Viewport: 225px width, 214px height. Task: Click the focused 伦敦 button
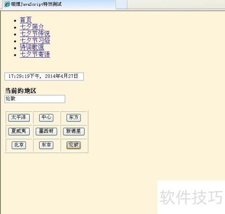[74, 145]
